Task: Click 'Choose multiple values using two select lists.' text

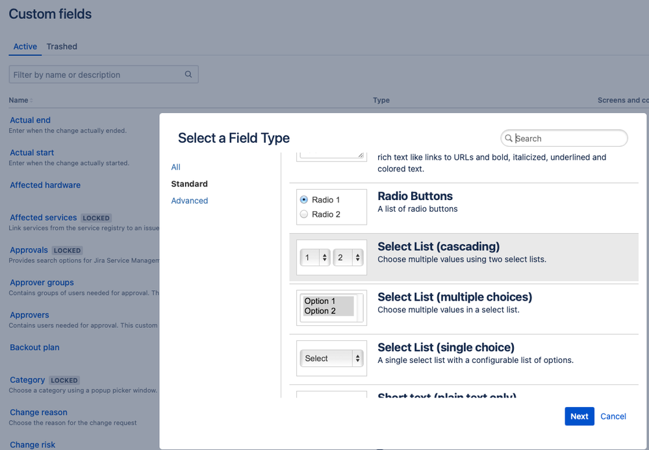Action: click(462, 259)
